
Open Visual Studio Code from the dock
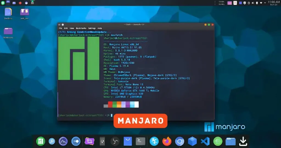point(205,141)
